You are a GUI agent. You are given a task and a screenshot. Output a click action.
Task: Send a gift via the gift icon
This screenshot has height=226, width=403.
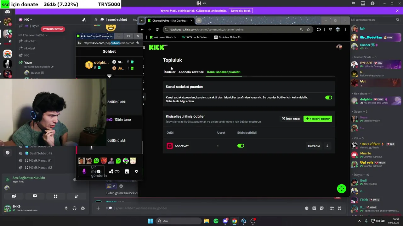click(339, 208)
